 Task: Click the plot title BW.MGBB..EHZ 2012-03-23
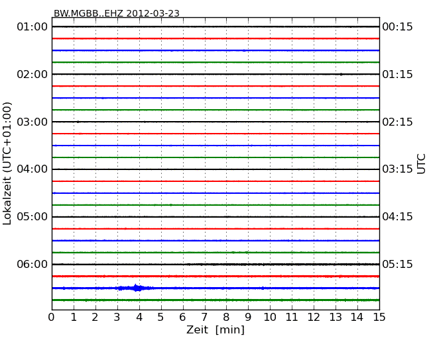(117, 13)
